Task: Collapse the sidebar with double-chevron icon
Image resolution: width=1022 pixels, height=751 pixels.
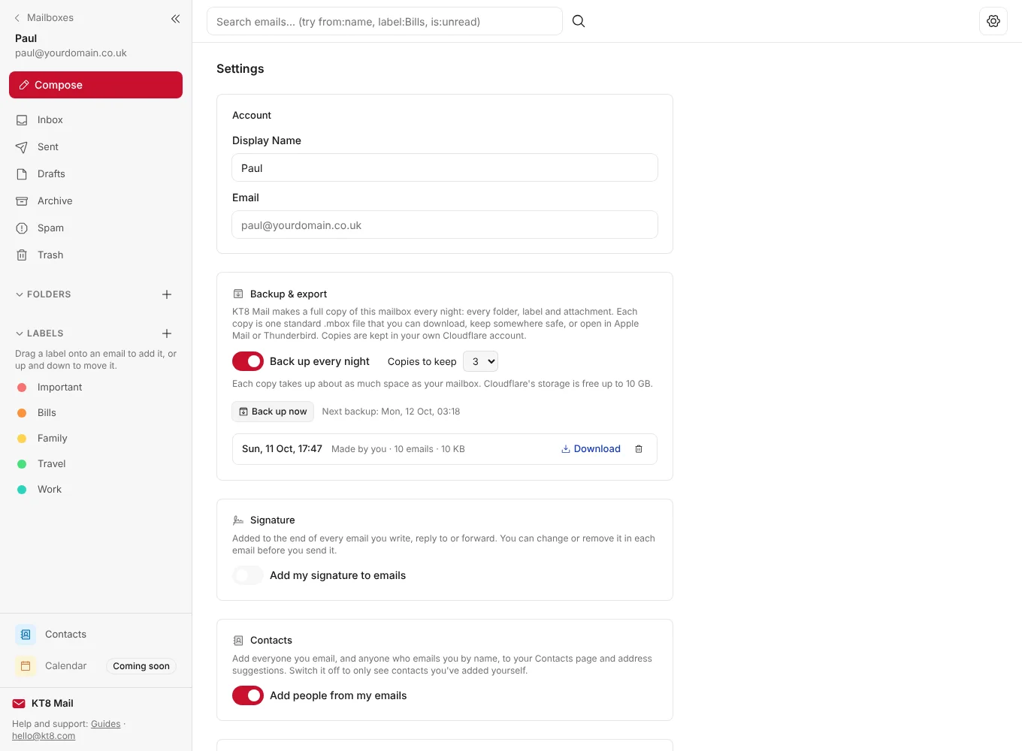Action: [x=175, y=18]
